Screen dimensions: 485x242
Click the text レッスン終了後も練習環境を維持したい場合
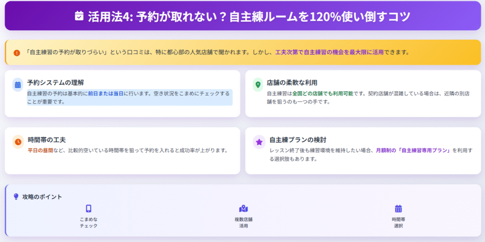click(321, 151)
